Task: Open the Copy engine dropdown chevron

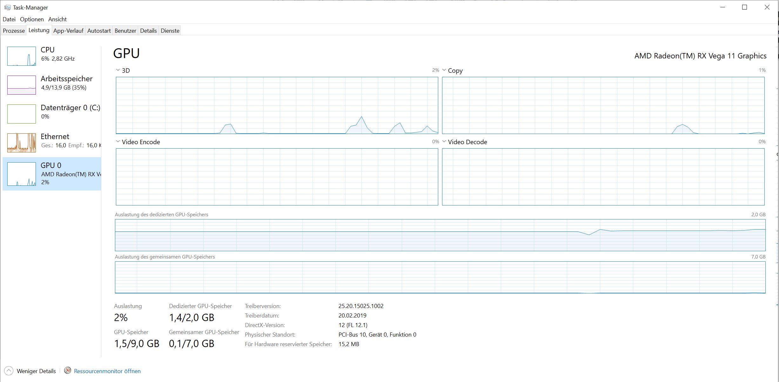Action: [x=444, y=70]
